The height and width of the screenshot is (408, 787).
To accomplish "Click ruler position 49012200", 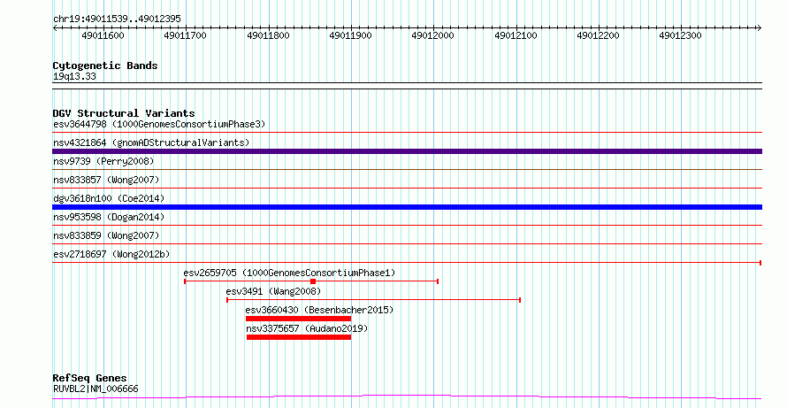I will point(598,35).
